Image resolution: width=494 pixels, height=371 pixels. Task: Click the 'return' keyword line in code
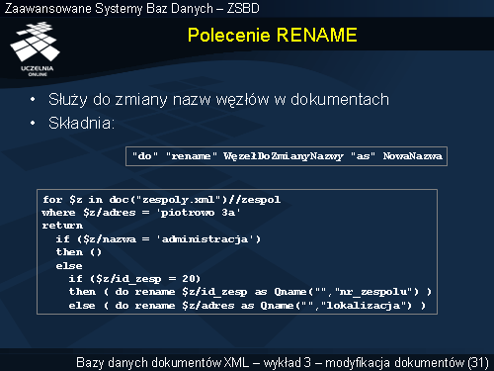coord(62,226)
